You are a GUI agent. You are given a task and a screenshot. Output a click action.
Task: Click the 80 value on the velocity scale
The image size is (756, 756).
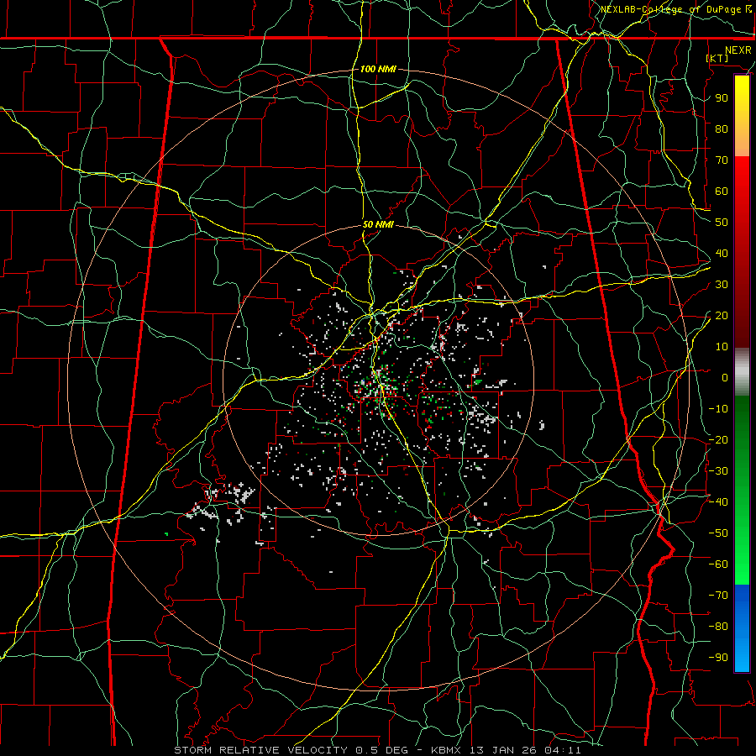[722, 129]
